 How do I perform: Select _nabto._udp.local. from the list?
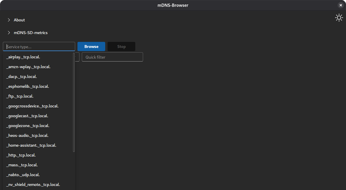coord(23,175)
